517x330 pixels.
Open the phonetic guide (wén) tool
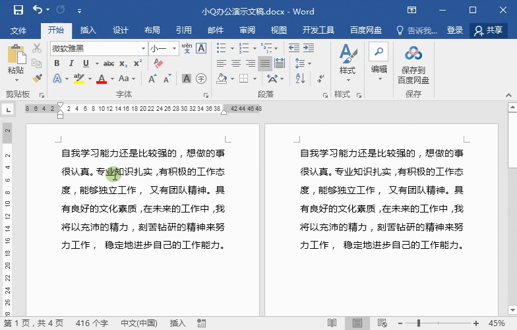(187, 48)
